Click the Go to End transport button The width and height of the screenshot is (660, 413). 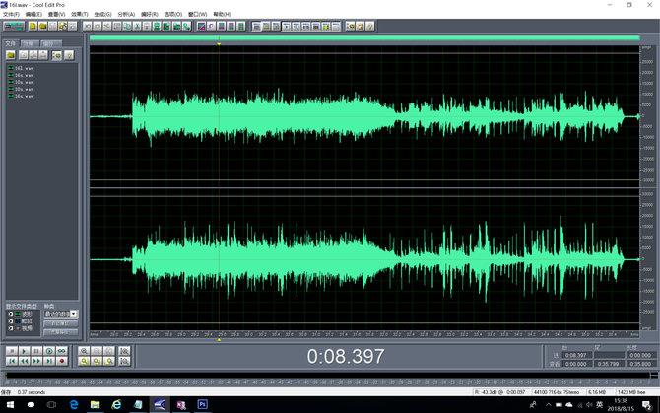click(x=49, y=361)
